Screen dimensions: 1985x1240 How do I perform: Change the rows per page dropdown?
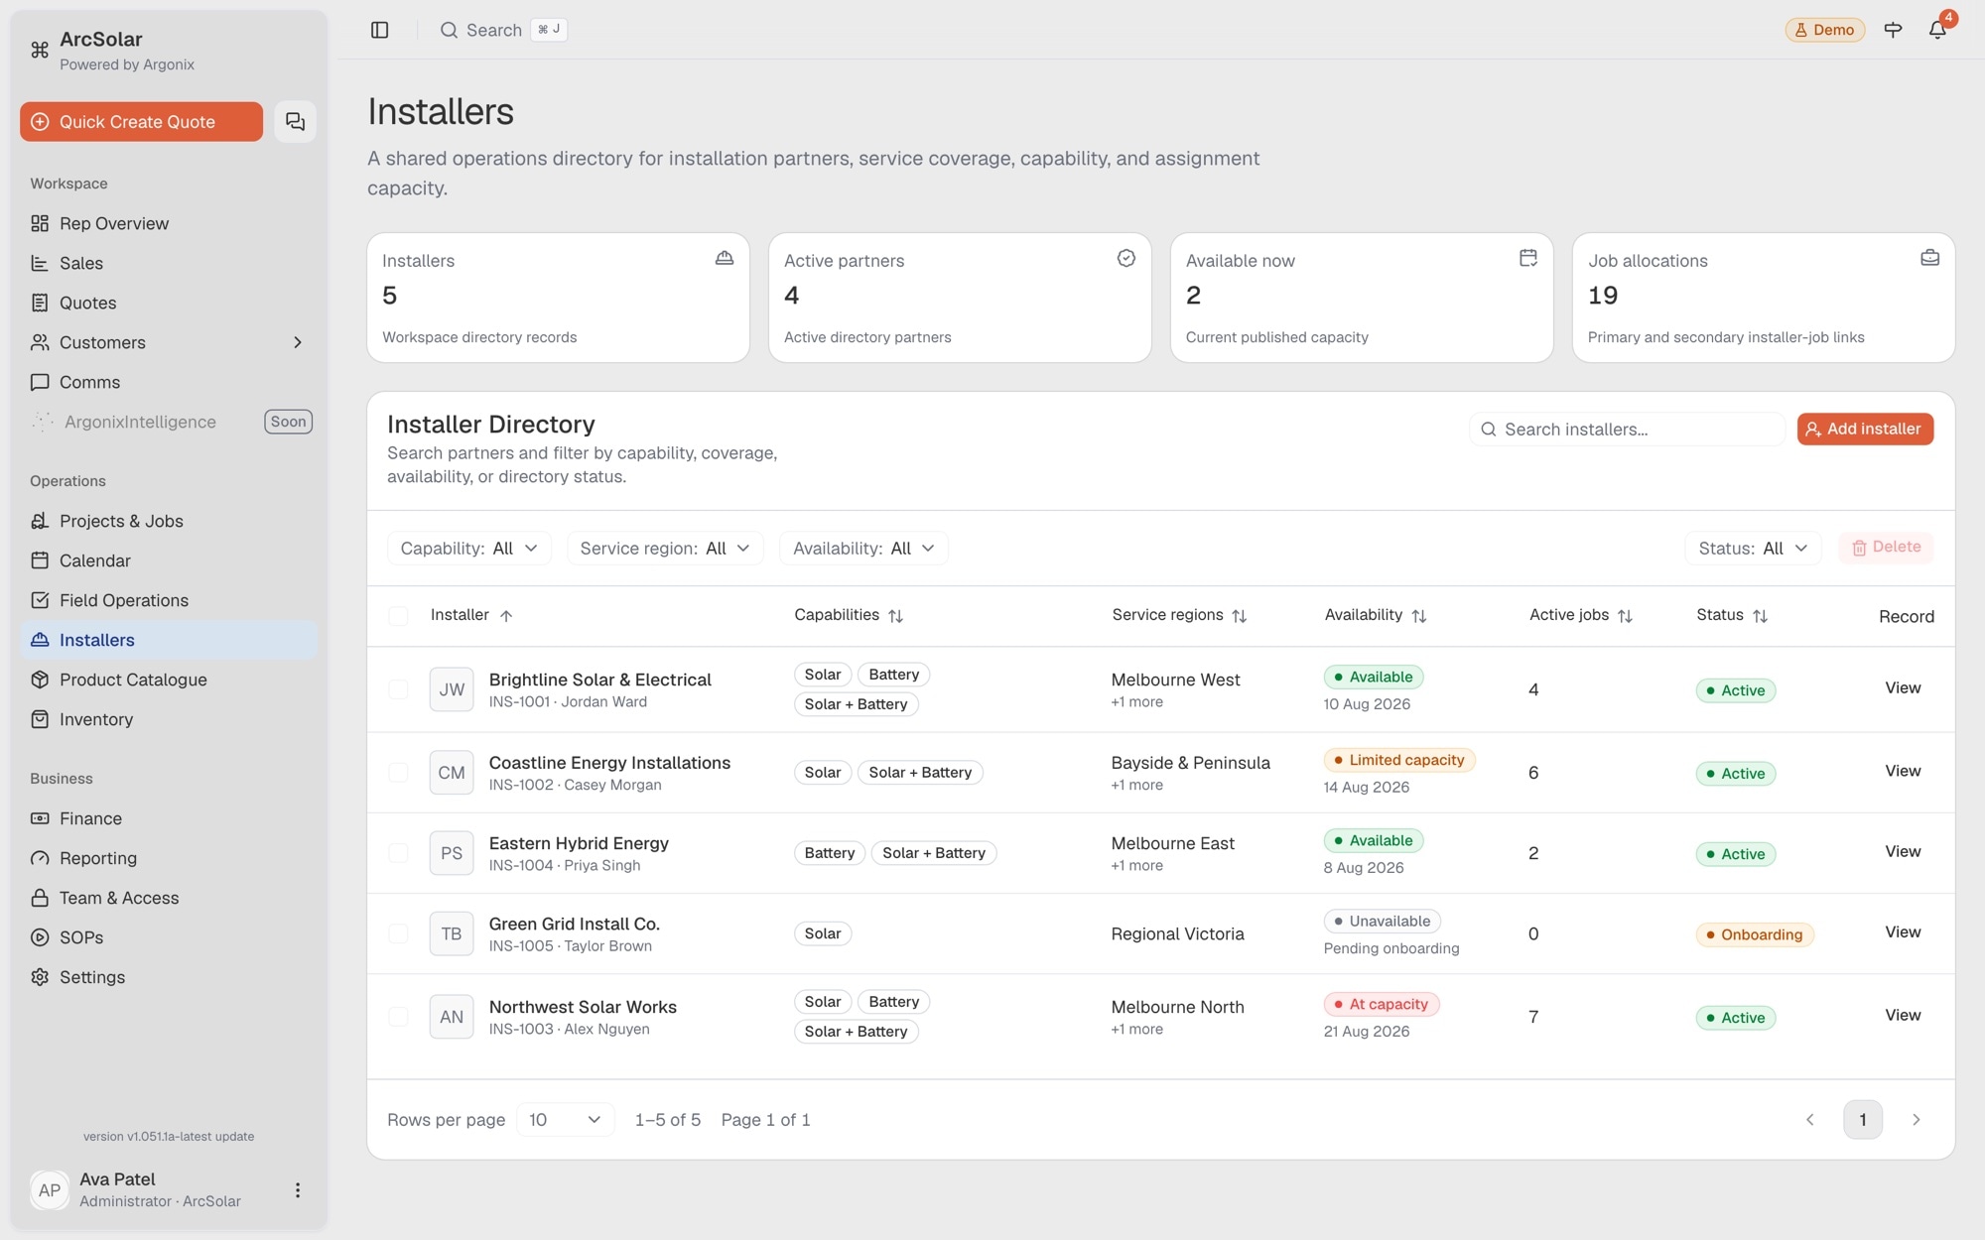[565, 1120]
